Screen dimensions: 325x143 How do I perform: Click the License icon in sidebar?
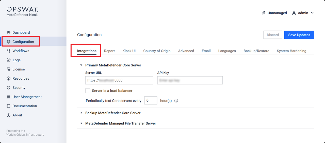[x=8, y=69]
